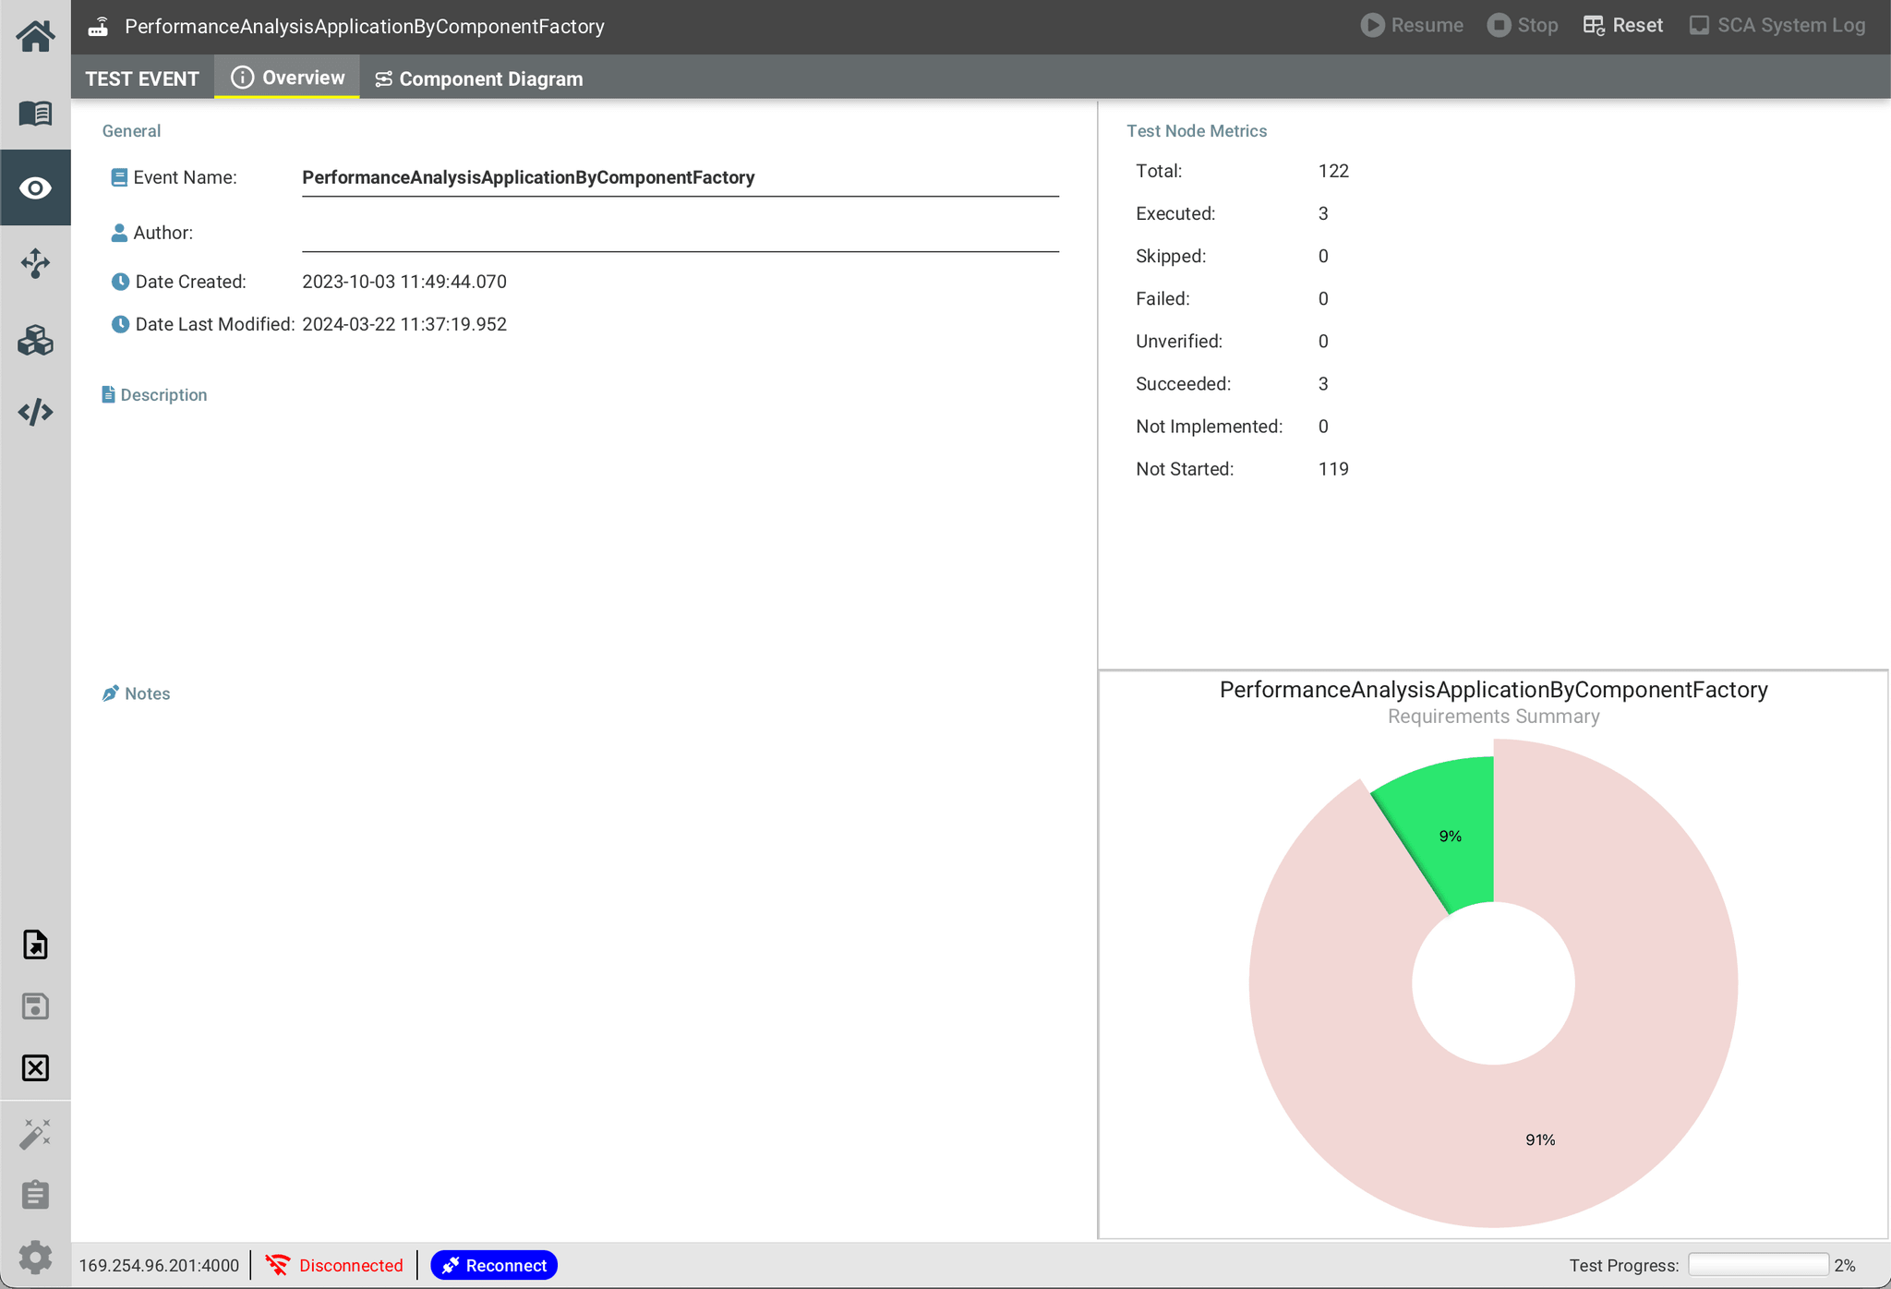Click the Stop control in the toolbar

(1522, 25)
